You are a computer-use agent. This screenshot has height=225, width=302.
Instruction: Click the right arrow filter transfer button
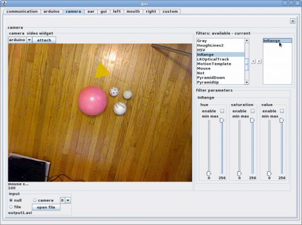point(259,61)
